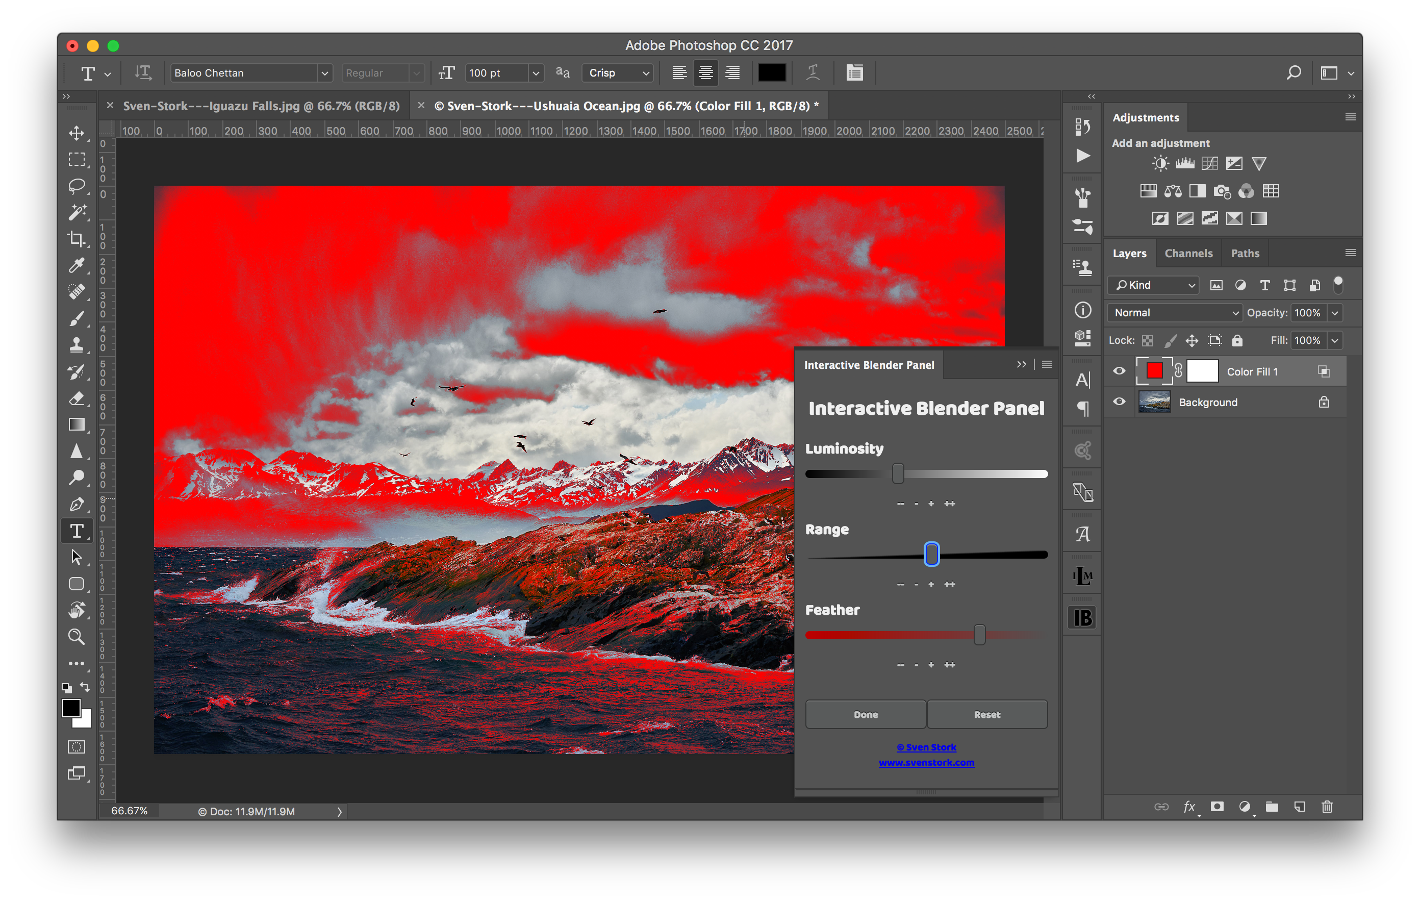The height and width of the screenshot is (902, 1420).
Task: Select the Crop tool
Action: click(x=76, y=239)
